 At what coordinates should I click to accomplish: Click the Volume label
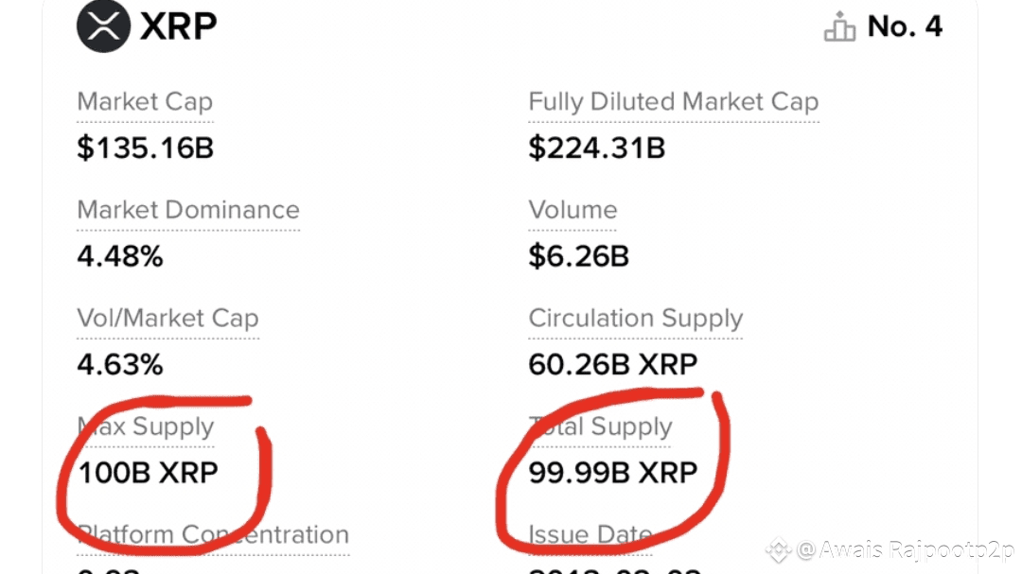click(573, 210)
